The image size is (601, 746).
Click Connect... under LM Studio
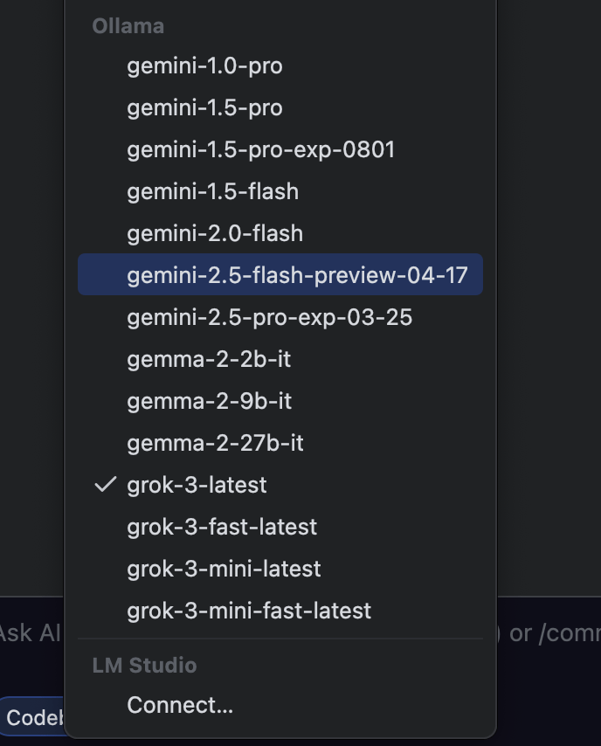(x=180, y=705)
